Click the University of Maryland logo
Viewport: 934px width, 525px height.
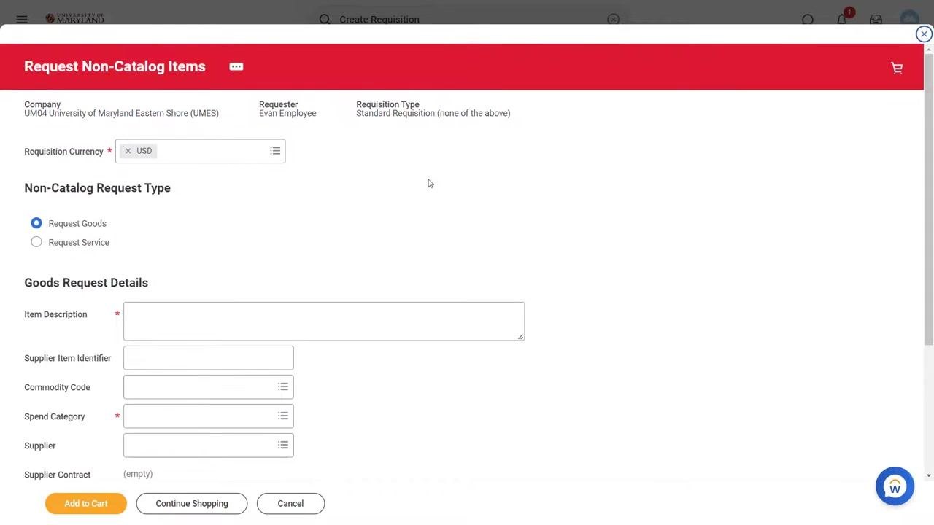(74, 19)
